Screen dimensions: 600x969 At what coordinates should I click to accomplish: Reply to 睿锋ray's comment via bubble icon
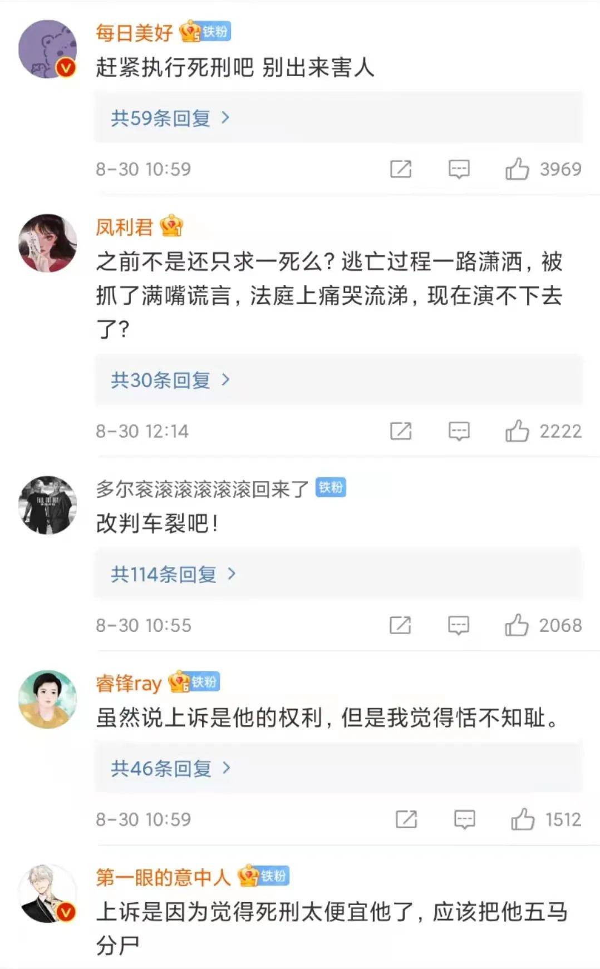[465, 819]
